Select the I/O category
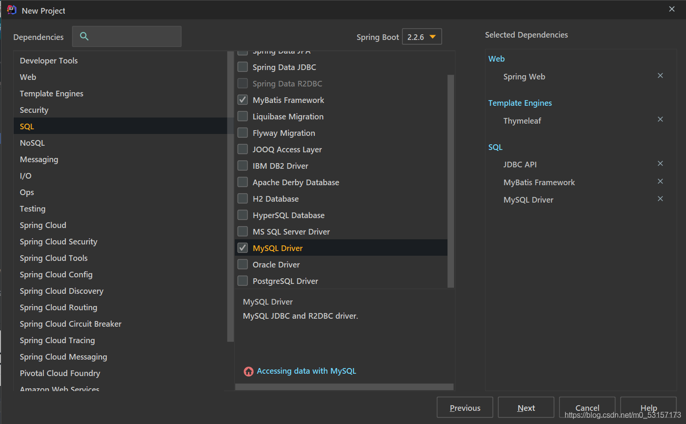 [x=120, y=176]
